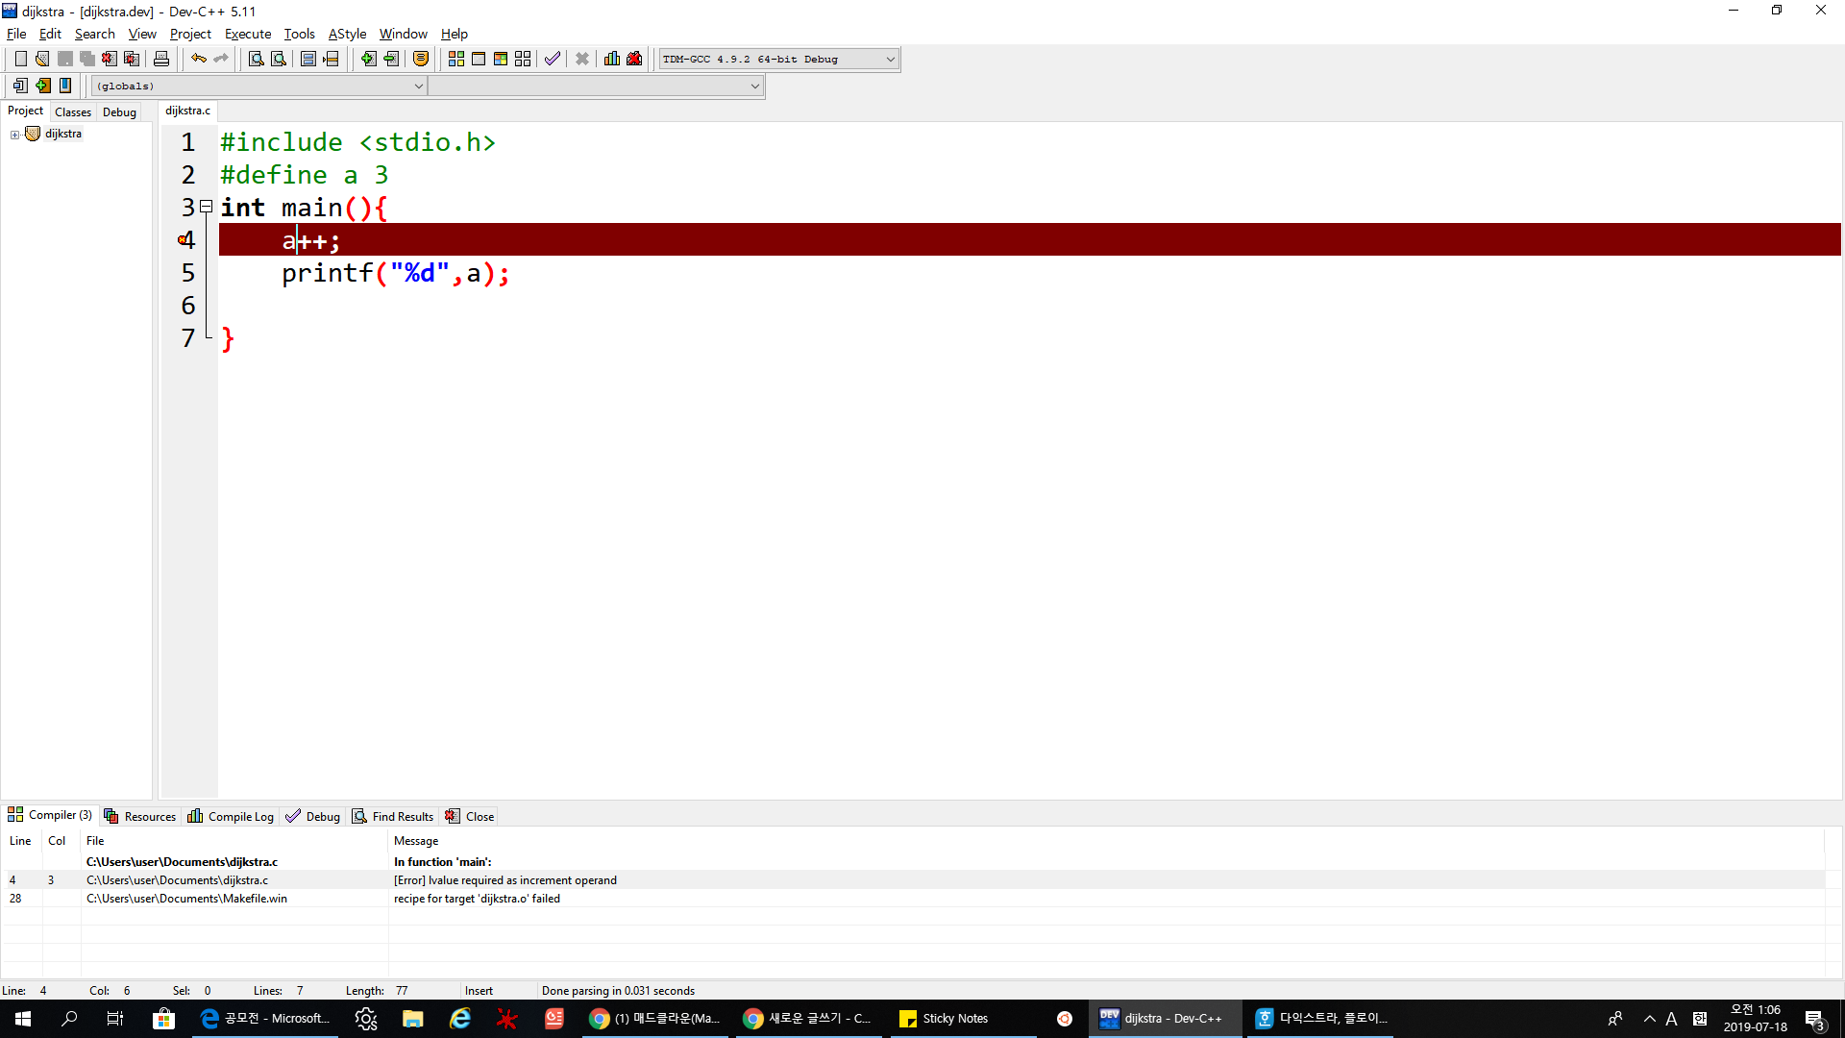Click the New file toolbar icon

coord(20,59)
